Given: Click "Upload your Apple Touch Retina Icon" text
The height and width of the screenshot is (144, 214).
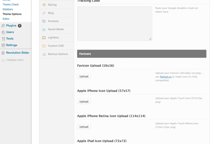Looking at the screenshot, I should coord(177,125).
